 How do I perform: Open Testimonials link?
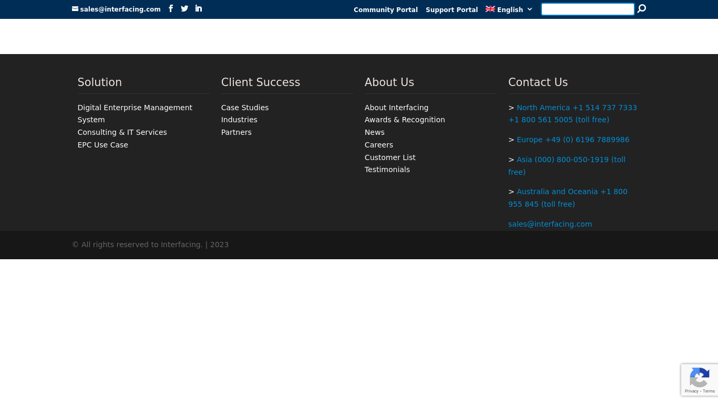[x=387, y=169]
